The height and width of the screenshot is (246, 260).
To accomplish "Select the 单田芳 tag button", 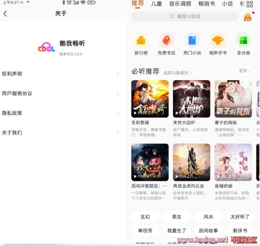I will click(x=145, y=231).
